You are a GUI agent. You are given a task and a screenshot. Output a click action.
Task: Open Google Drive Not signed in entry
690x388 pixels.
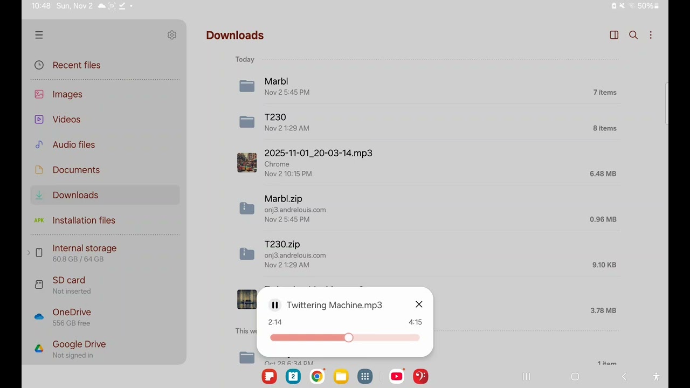(105, 349)
